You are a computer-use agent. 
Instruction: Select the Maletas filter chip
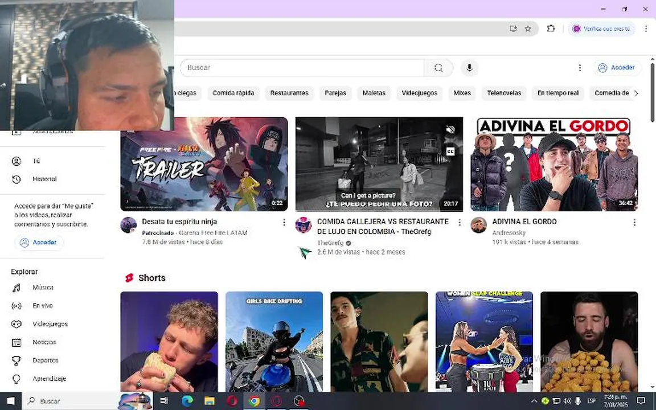[374, 93]
